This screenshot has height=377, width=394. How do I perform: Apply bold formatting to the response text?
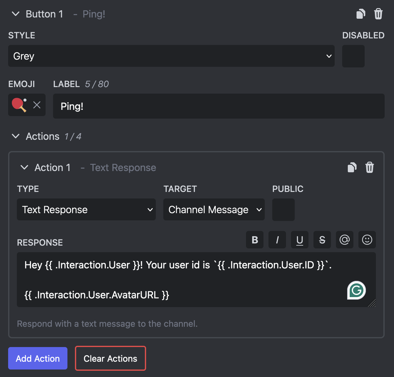254,240
